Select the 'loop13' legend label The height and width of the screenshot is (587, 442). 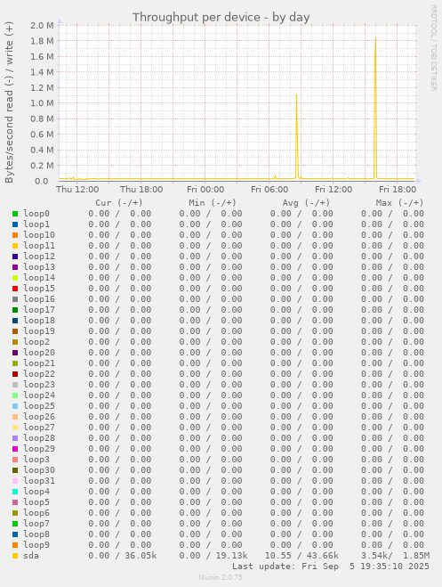(39, 267)
